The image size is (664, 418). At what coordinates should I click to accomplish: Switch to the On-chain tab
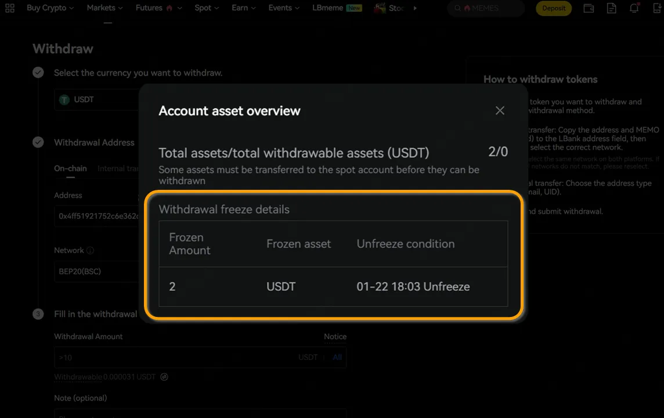tap(70, 168)
